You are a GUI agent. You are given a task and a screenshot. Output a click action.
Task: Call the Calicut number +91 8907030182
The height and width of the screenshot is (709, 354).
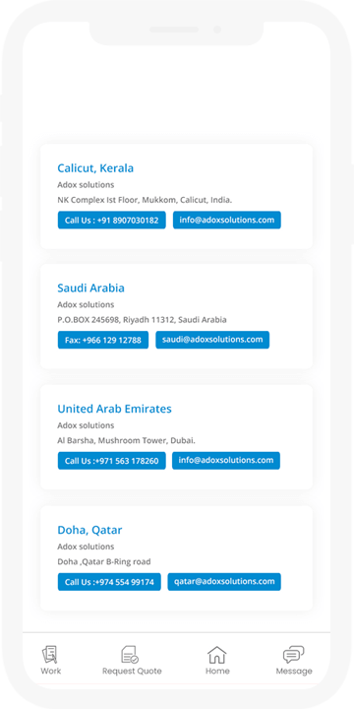click(x=111, y=221)
